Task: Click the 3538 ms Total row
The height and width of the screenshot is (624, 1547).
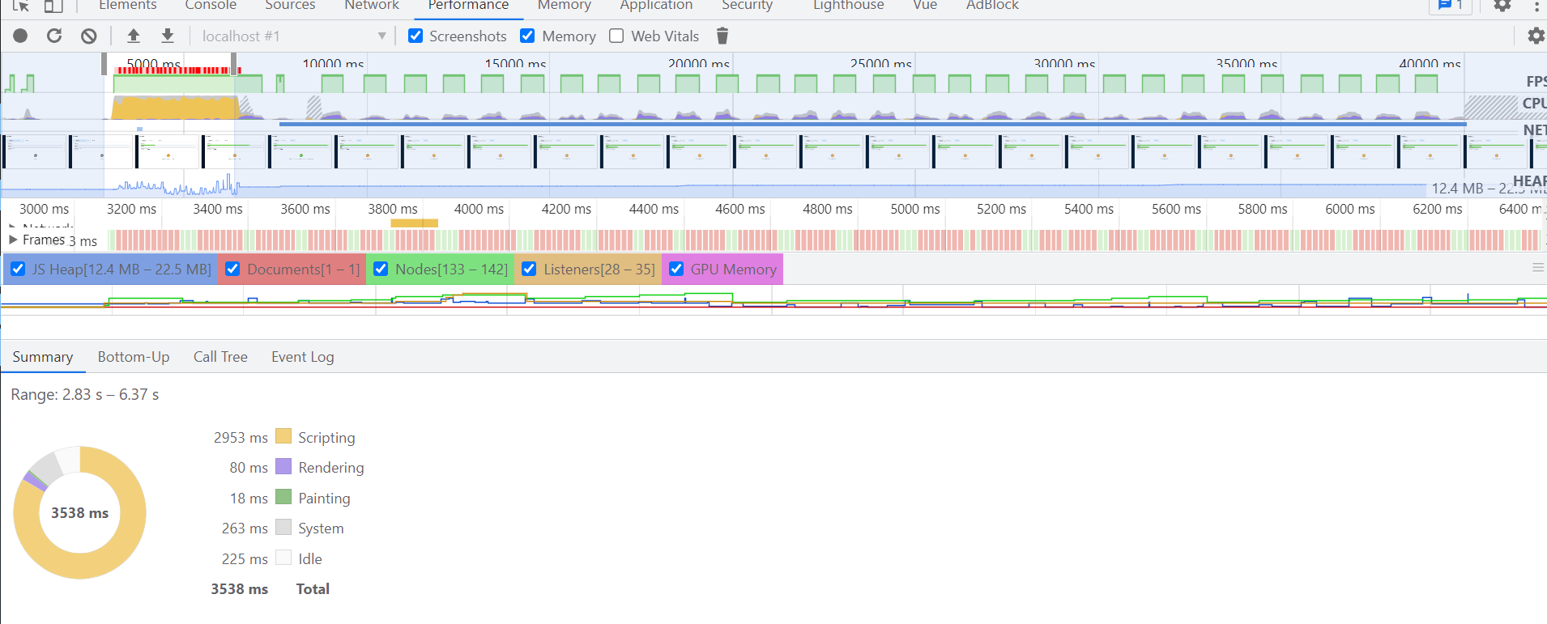Action: click(270, 589)
